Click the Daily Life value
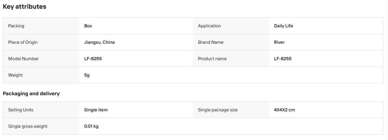 283,26
